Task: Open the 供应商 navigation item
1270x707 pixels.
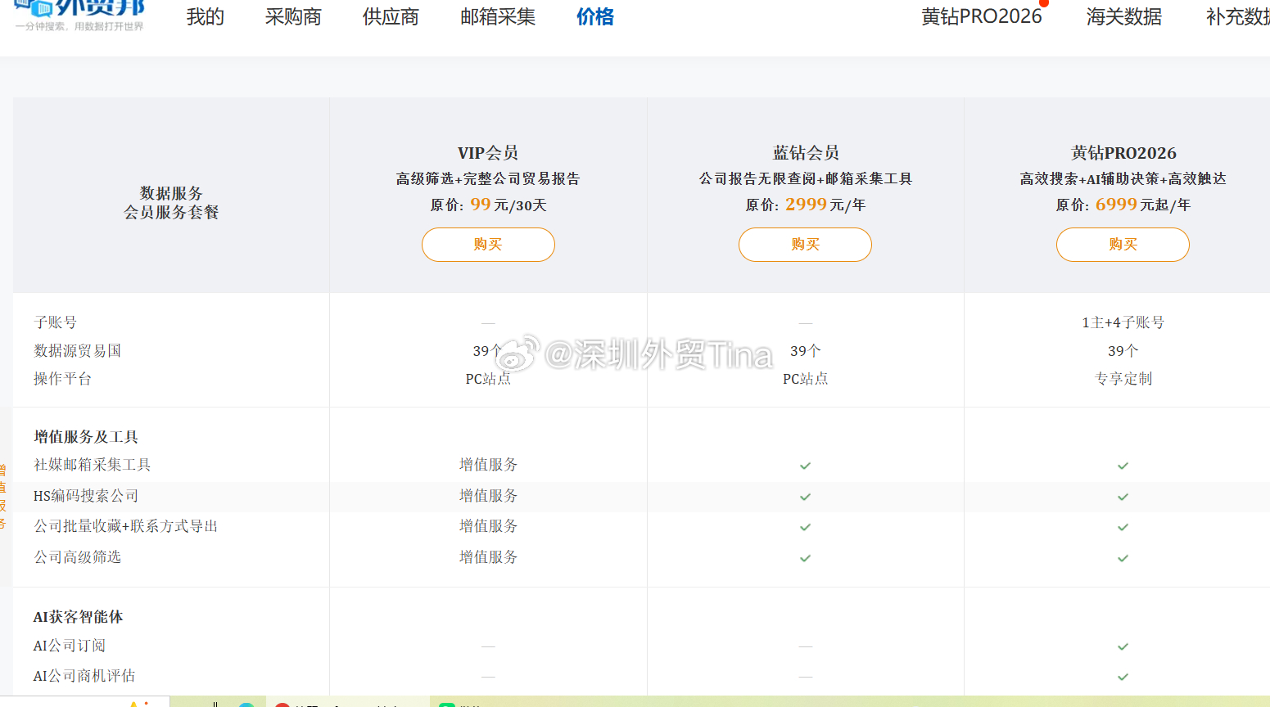Action: (391, 16)
